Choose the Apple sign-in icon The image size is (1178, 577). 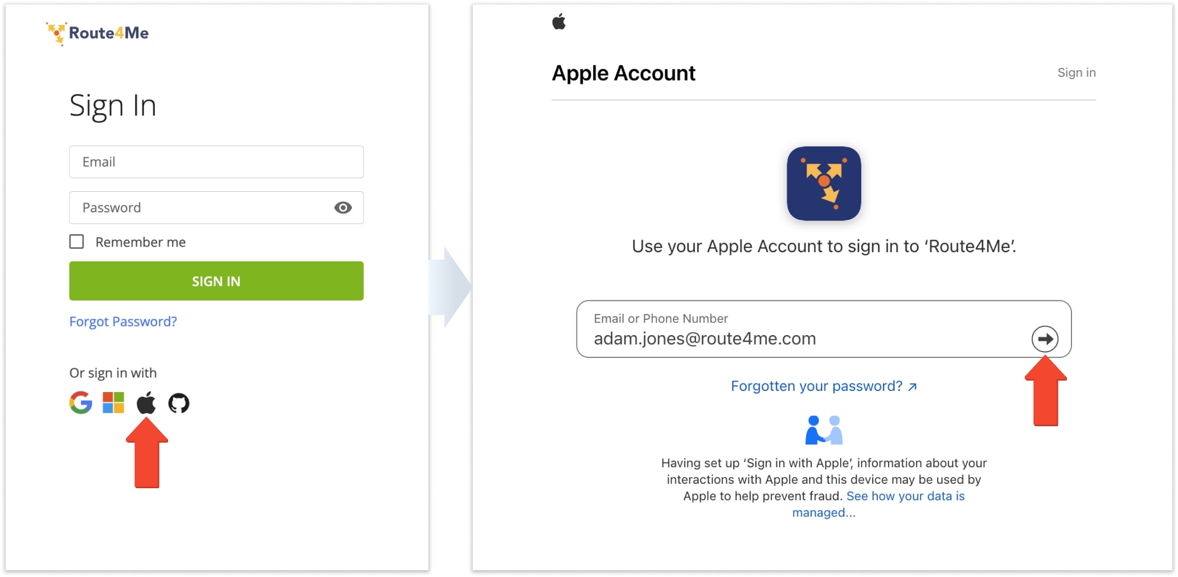click(146, 403)
